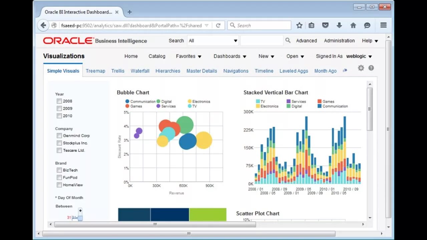The image size is (427, 240).
Task: Click the Pocket save icon
Action: (325, 25)
